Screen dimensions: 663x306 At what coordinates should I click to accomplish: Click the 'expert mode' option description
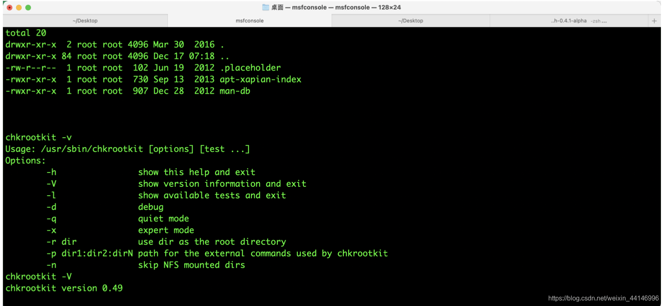(166, 230)
